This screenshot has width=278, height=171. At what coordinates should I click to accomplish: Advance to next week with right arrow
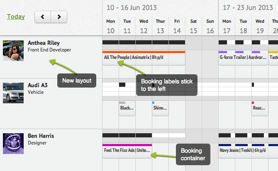[59, 17]
